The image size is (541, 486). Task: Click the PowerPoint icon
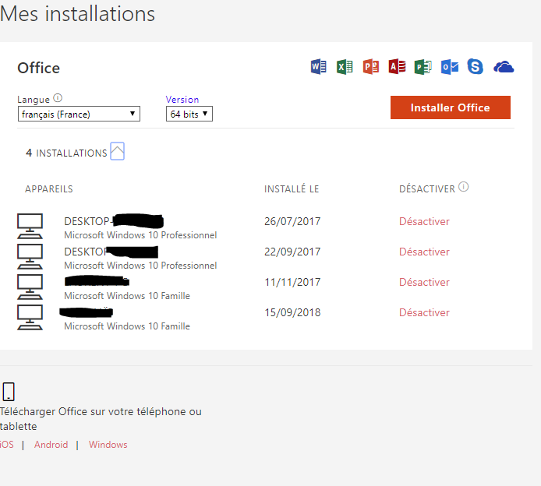coord(371,66)
